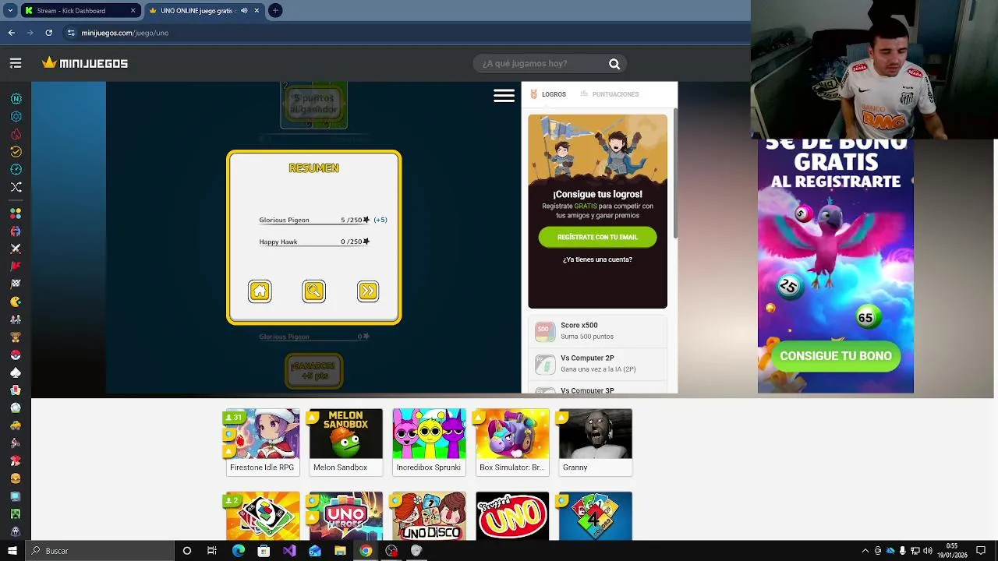Launch Microsoft Edge from the taskbar

tap(239, 551)
